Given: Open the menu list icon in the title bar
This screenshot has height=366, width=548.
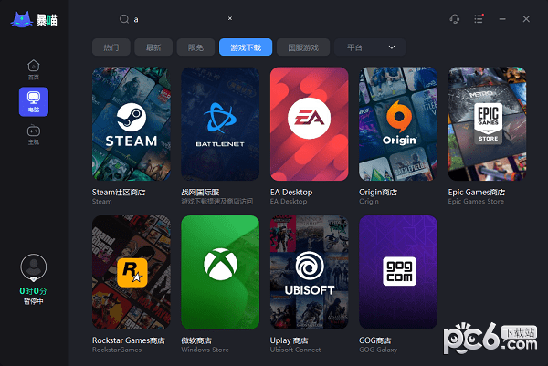Looking at the screenshot, I should pyautogui.click(x=479, y=19).
